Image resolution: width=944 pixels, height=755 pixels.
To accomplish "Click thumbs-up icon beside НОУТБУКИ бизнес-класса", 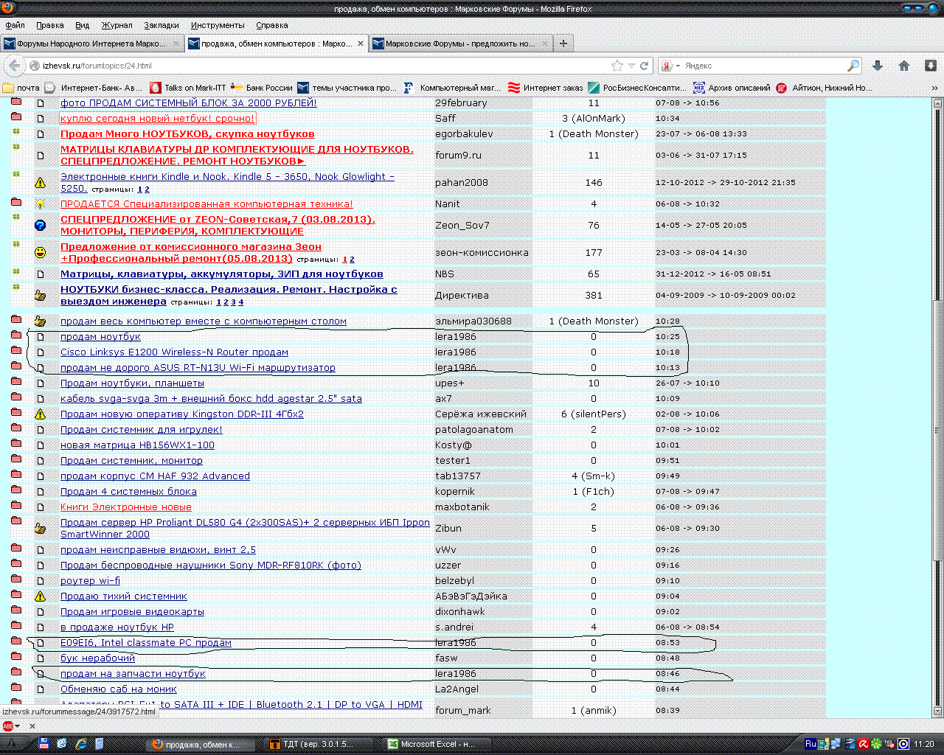I will (x=41, y=295).
